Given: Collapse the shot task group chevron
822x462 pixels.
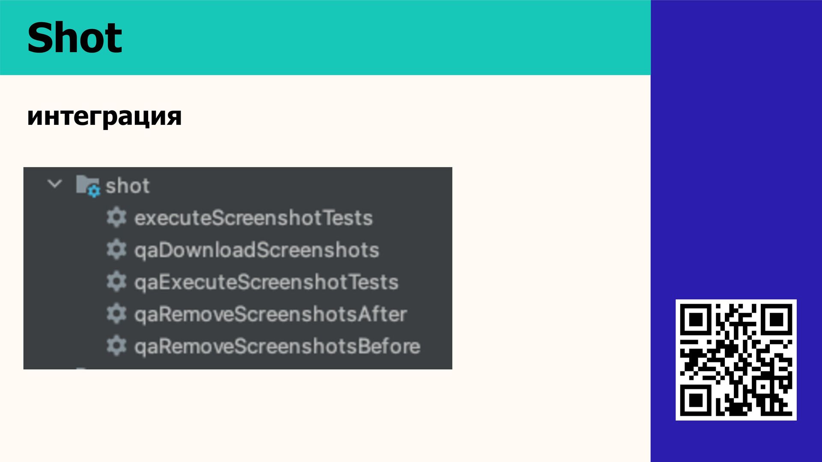Looking at the screenshot, I should point(54,184).
